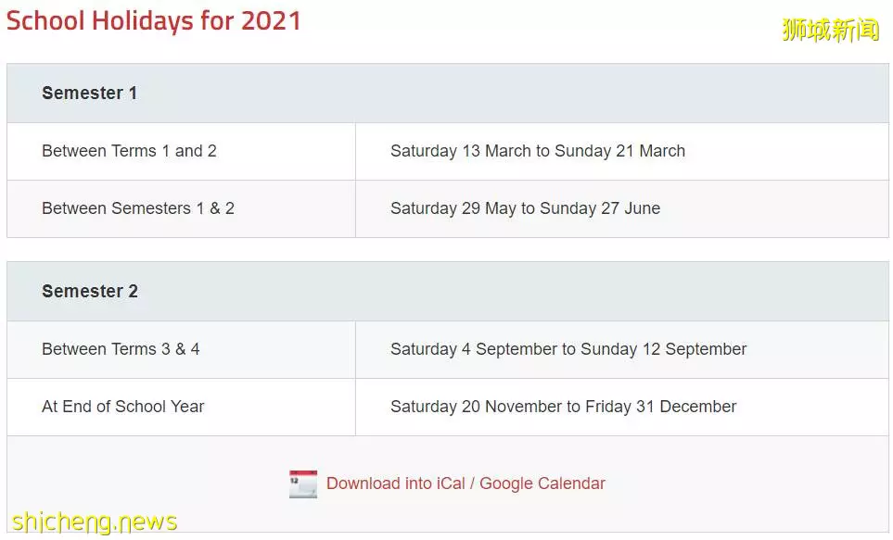The height and width of the screenshot is (540, 893).
Task: Click the Between Terms 3 & 4 cell
Action: pos(181,349)
